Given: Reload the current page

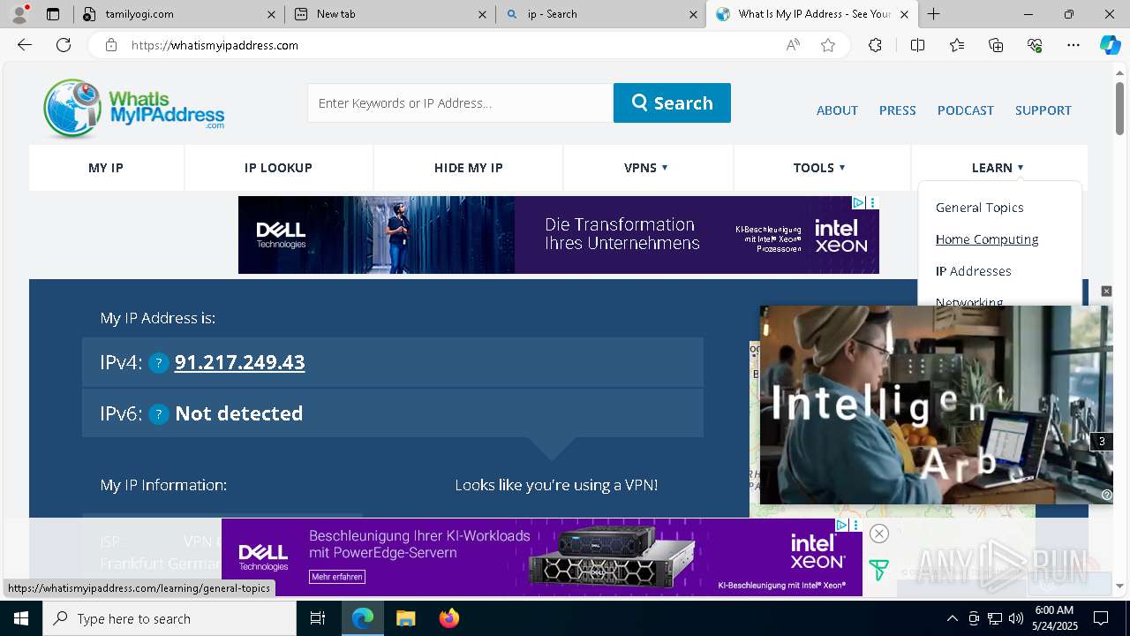Looking at the screenshot, I should tap(64, 45).
